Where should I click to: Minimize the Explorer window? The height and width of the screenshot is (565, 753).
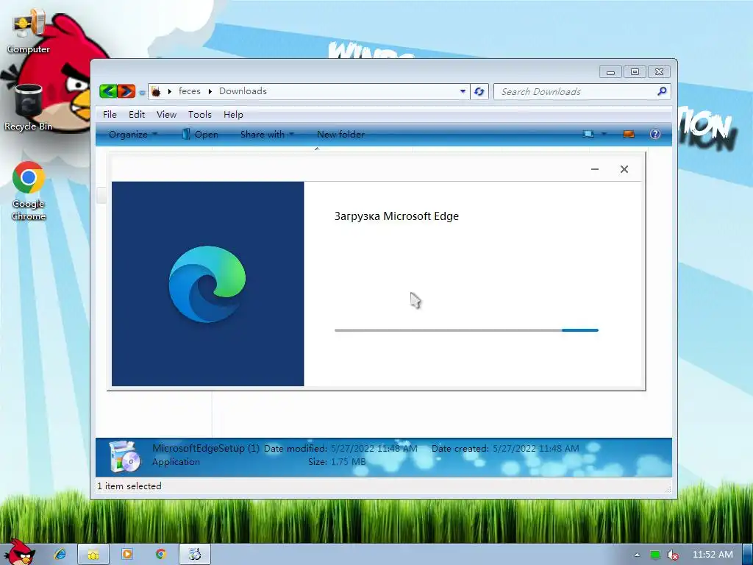click(610, 72)
